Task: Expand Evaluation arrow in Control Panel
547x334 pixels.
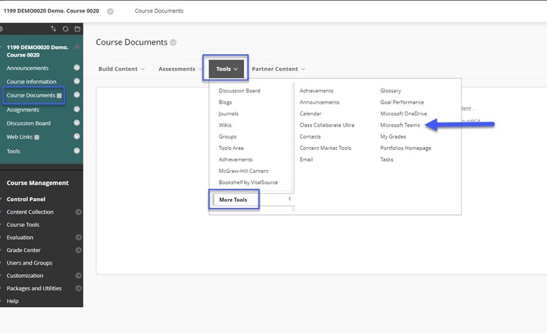Action: coord(78,237)
